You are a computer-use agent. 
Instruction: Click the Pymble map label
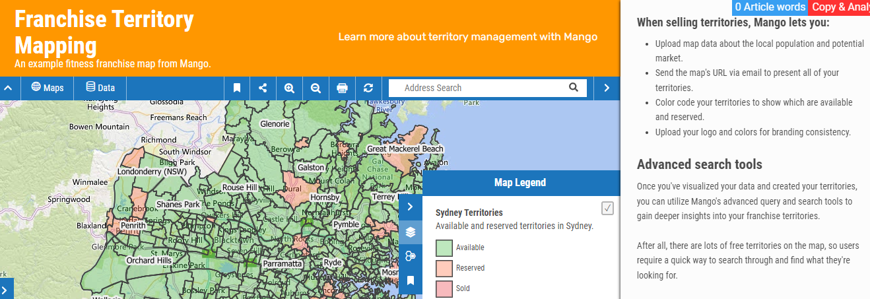click(x=346, y=224)
